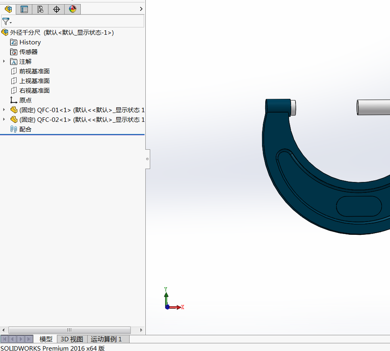Expand the 注解 annotations node
This screenshot has width=390, height=351.
[x=4, y=61]
